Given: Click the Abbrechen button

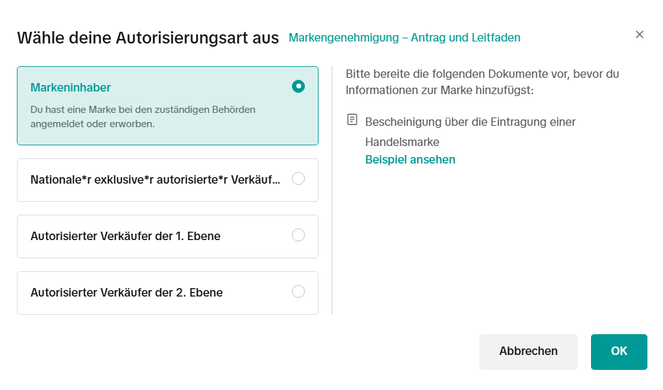Looking at the screenshot, I should coord(528,352).
